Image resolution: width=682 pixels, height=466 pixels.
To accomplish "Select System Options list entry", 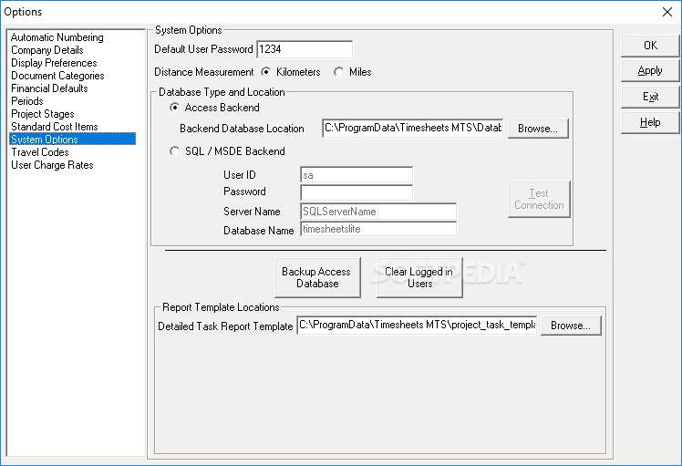I will (x=73, y=140).
